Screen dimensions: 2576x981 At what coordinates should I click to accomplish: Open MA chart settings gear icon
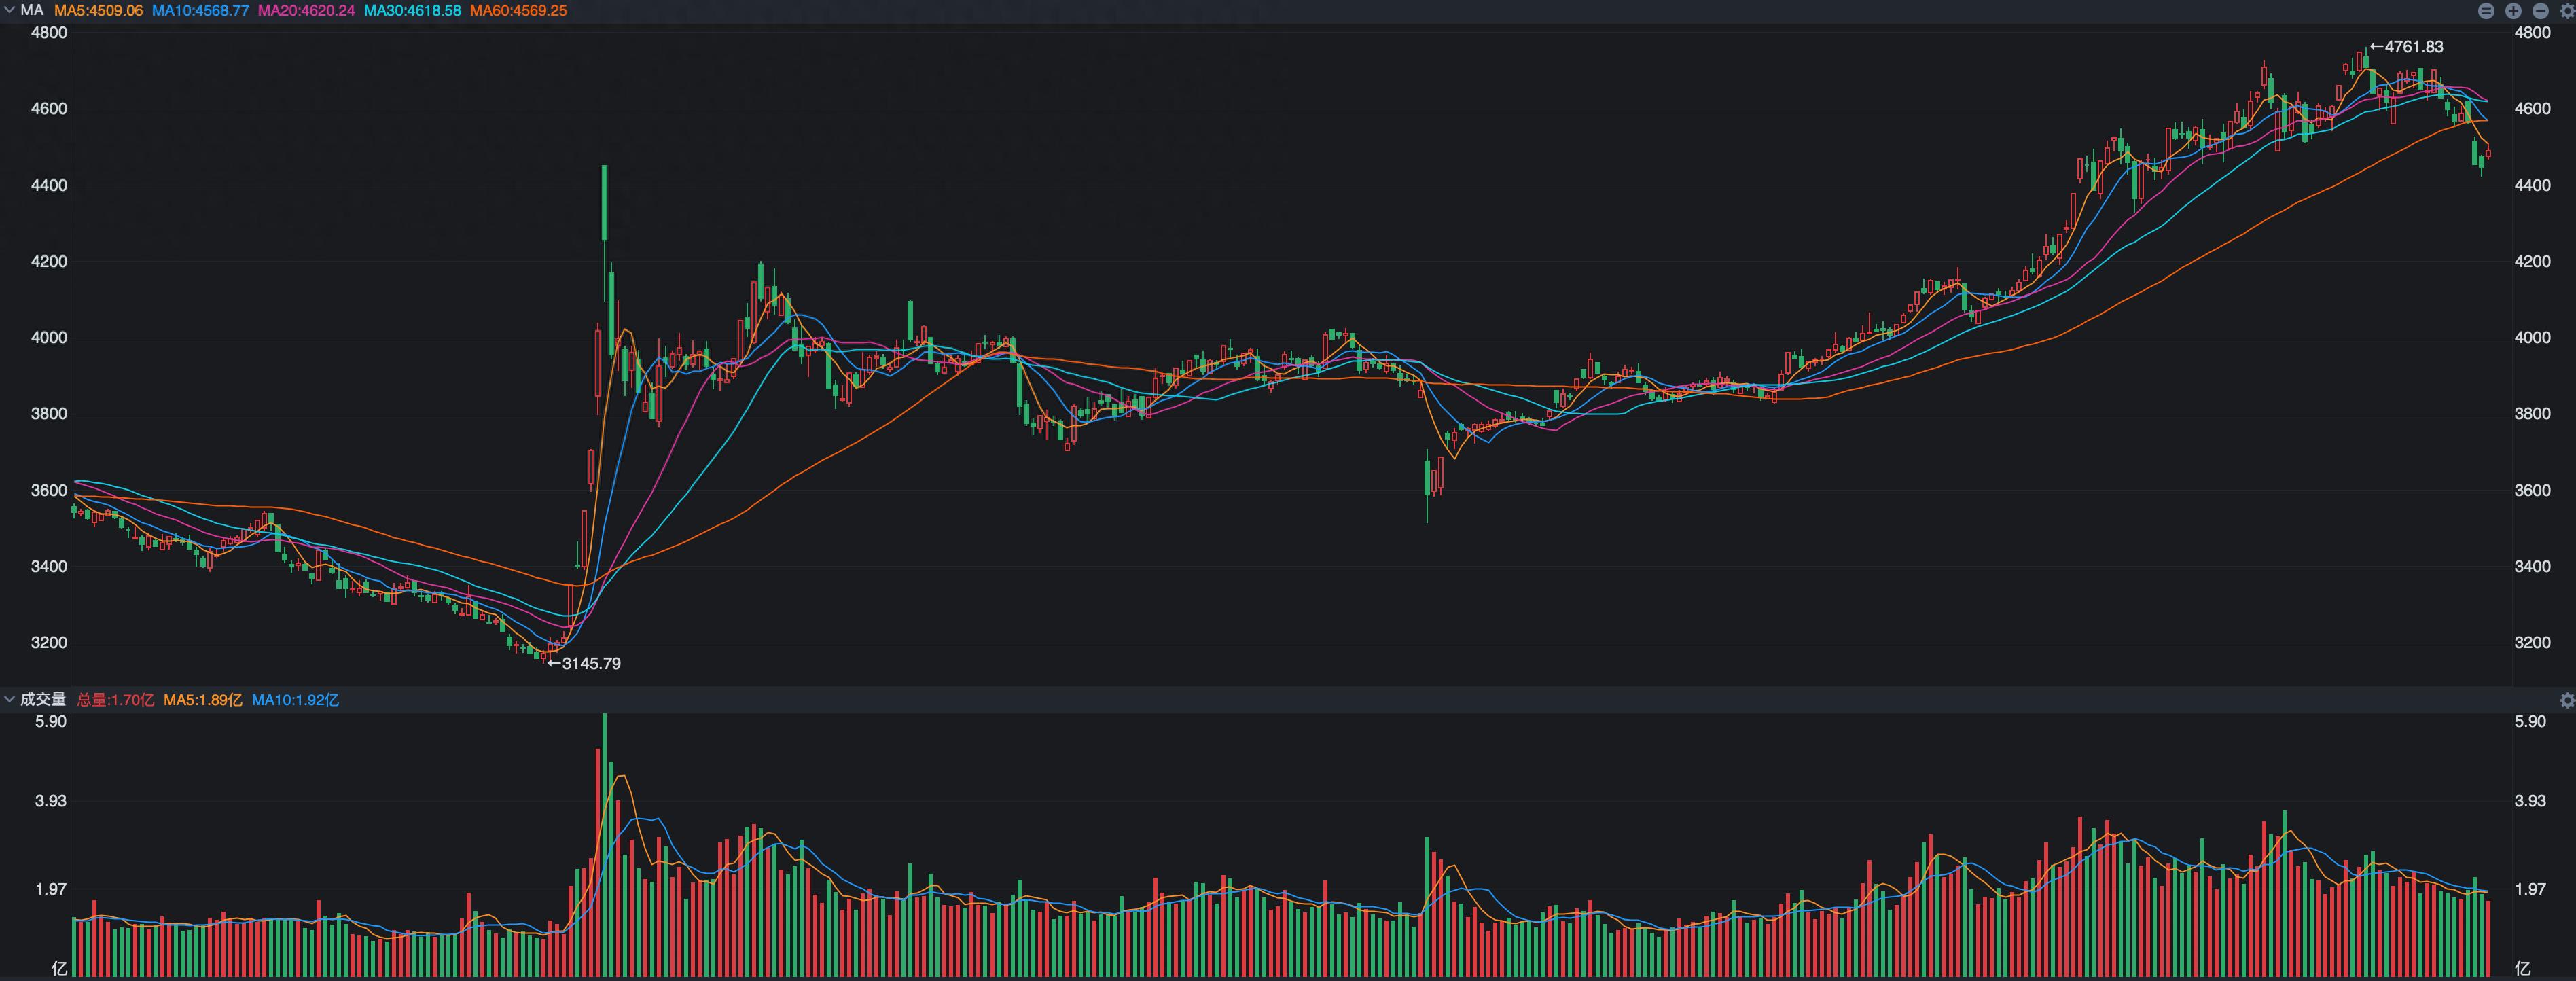point(2566,11)
